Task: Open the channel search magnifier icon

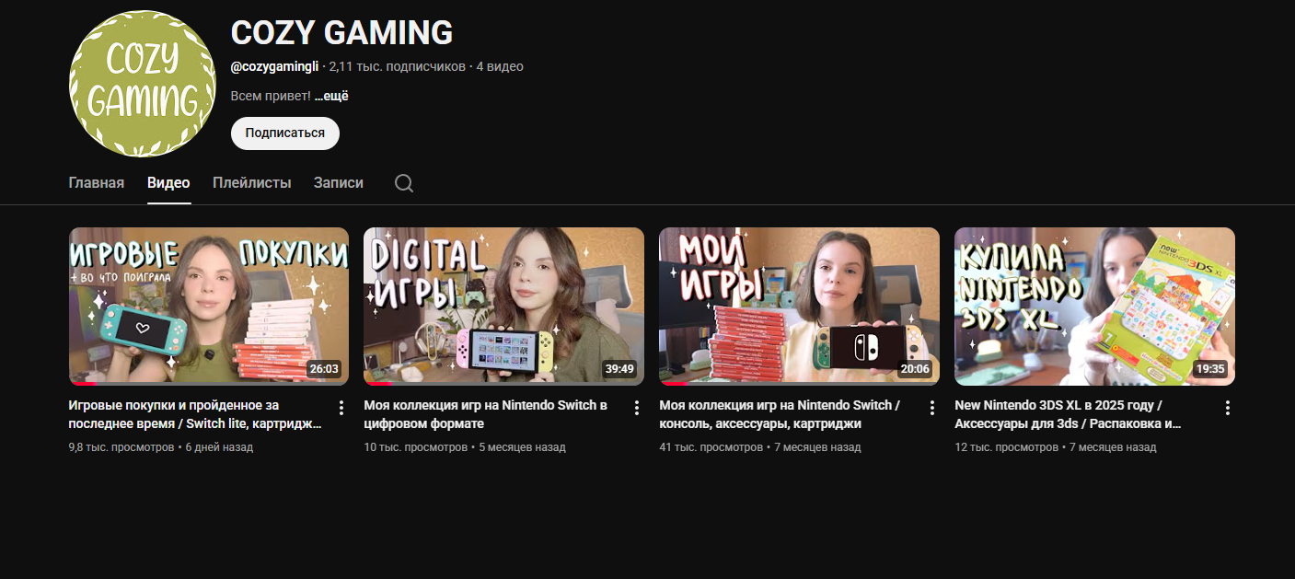Action: 404,183
